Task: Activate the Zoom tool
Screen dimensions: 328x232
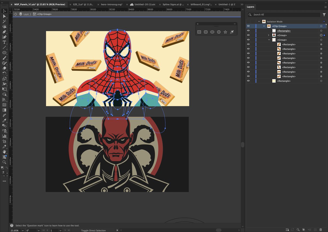Action: tap(4, 162)
